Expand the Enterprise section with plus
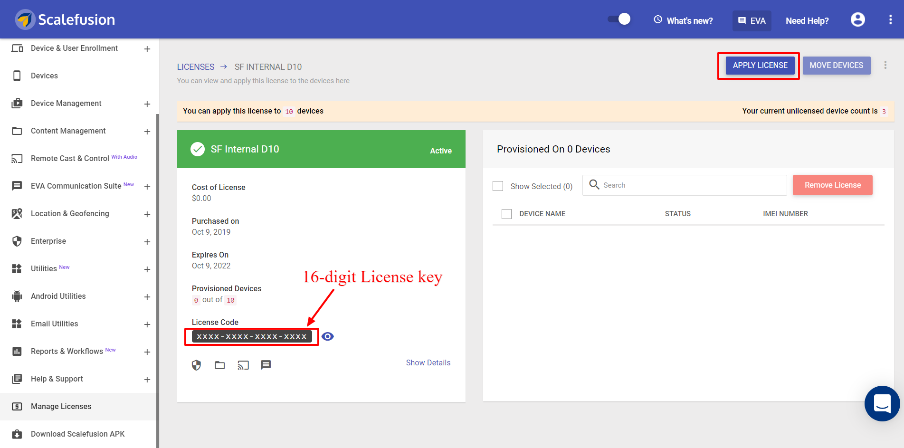904x448 pixels. pyautogui.click(x=147, y=242)
